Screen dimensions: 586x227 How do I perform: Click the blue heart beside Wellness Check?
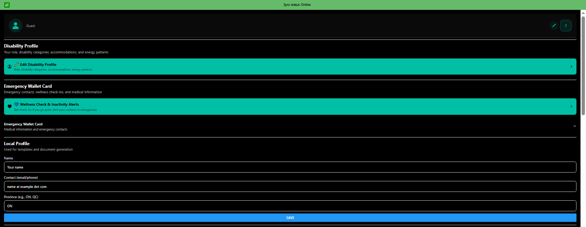pos(16,104)
